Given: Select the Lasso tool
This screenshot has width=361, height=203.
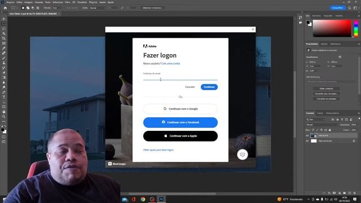Looking at the screenshot, I should point(4,29).
